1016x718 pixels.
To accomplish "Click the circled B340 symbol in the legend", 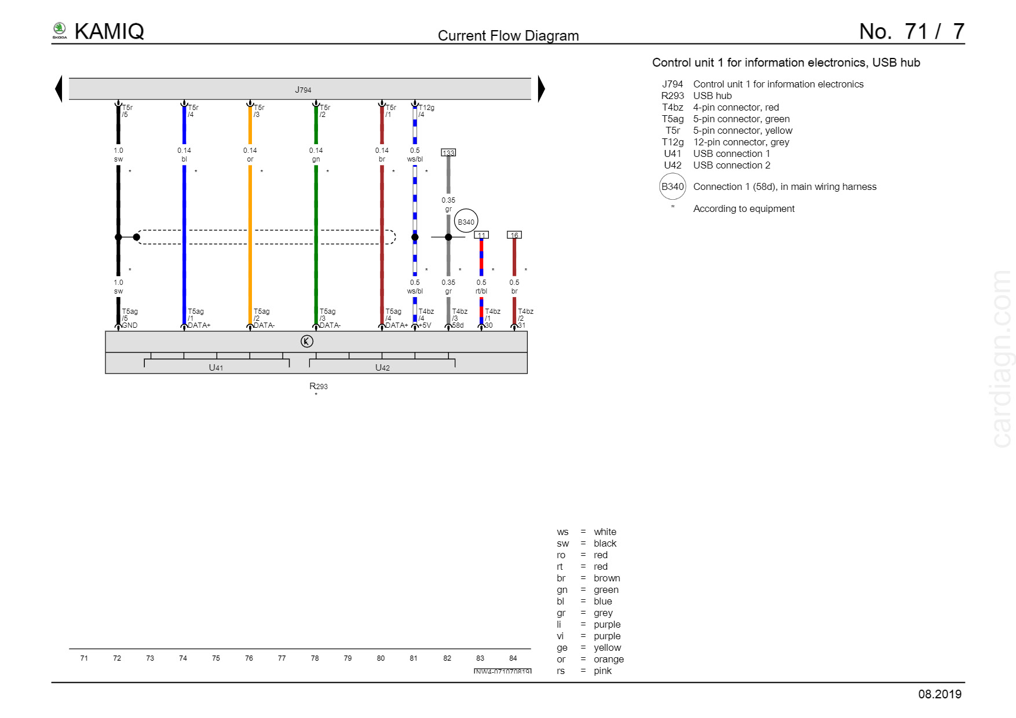I will pyautogui.click(x=672, y=186).
